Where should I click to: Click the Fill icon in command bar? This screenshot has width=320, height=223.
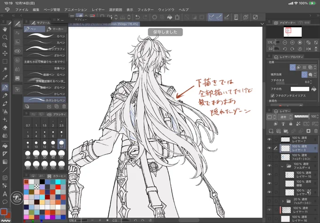169,17
